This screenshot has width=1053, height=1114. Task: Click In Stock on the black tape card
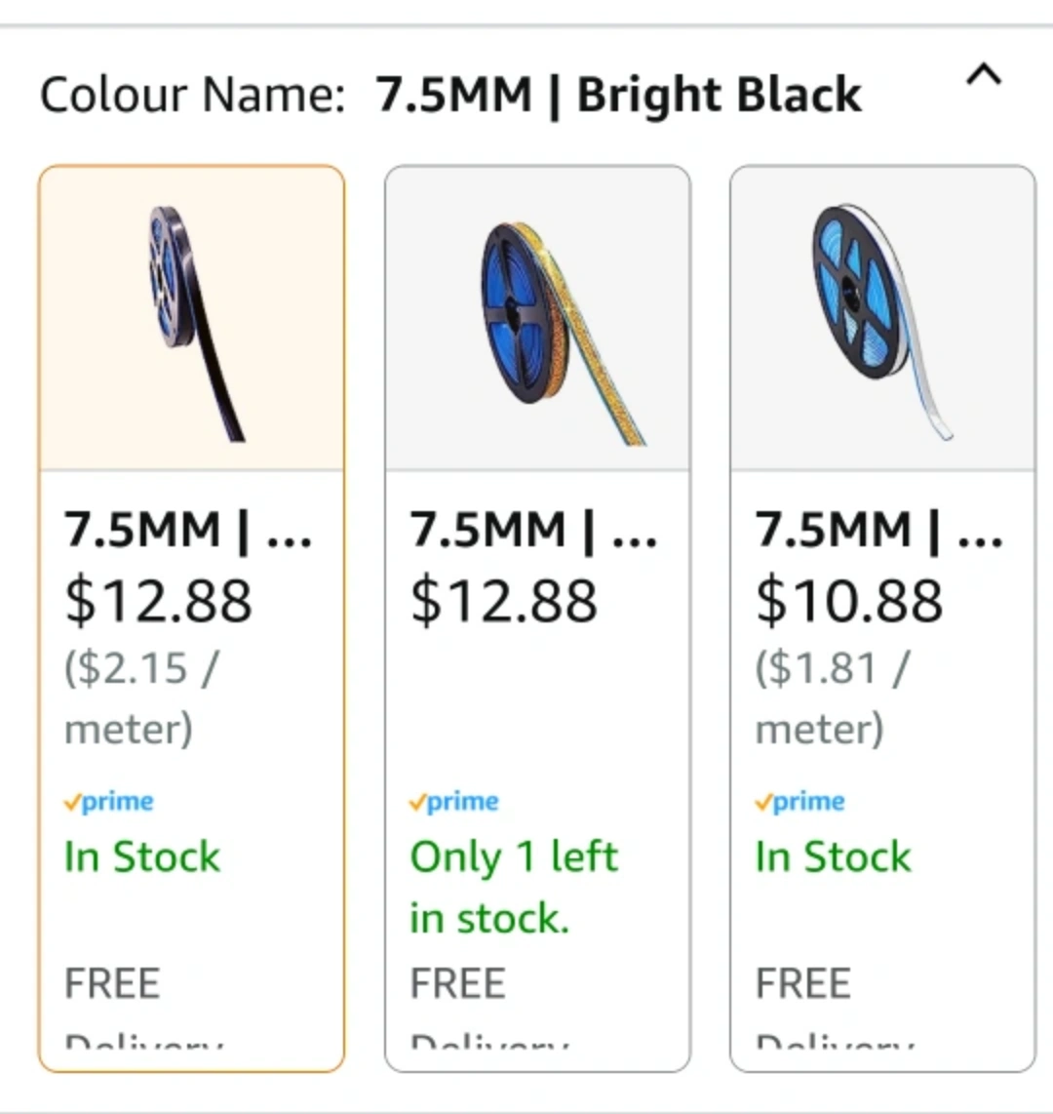142,857
